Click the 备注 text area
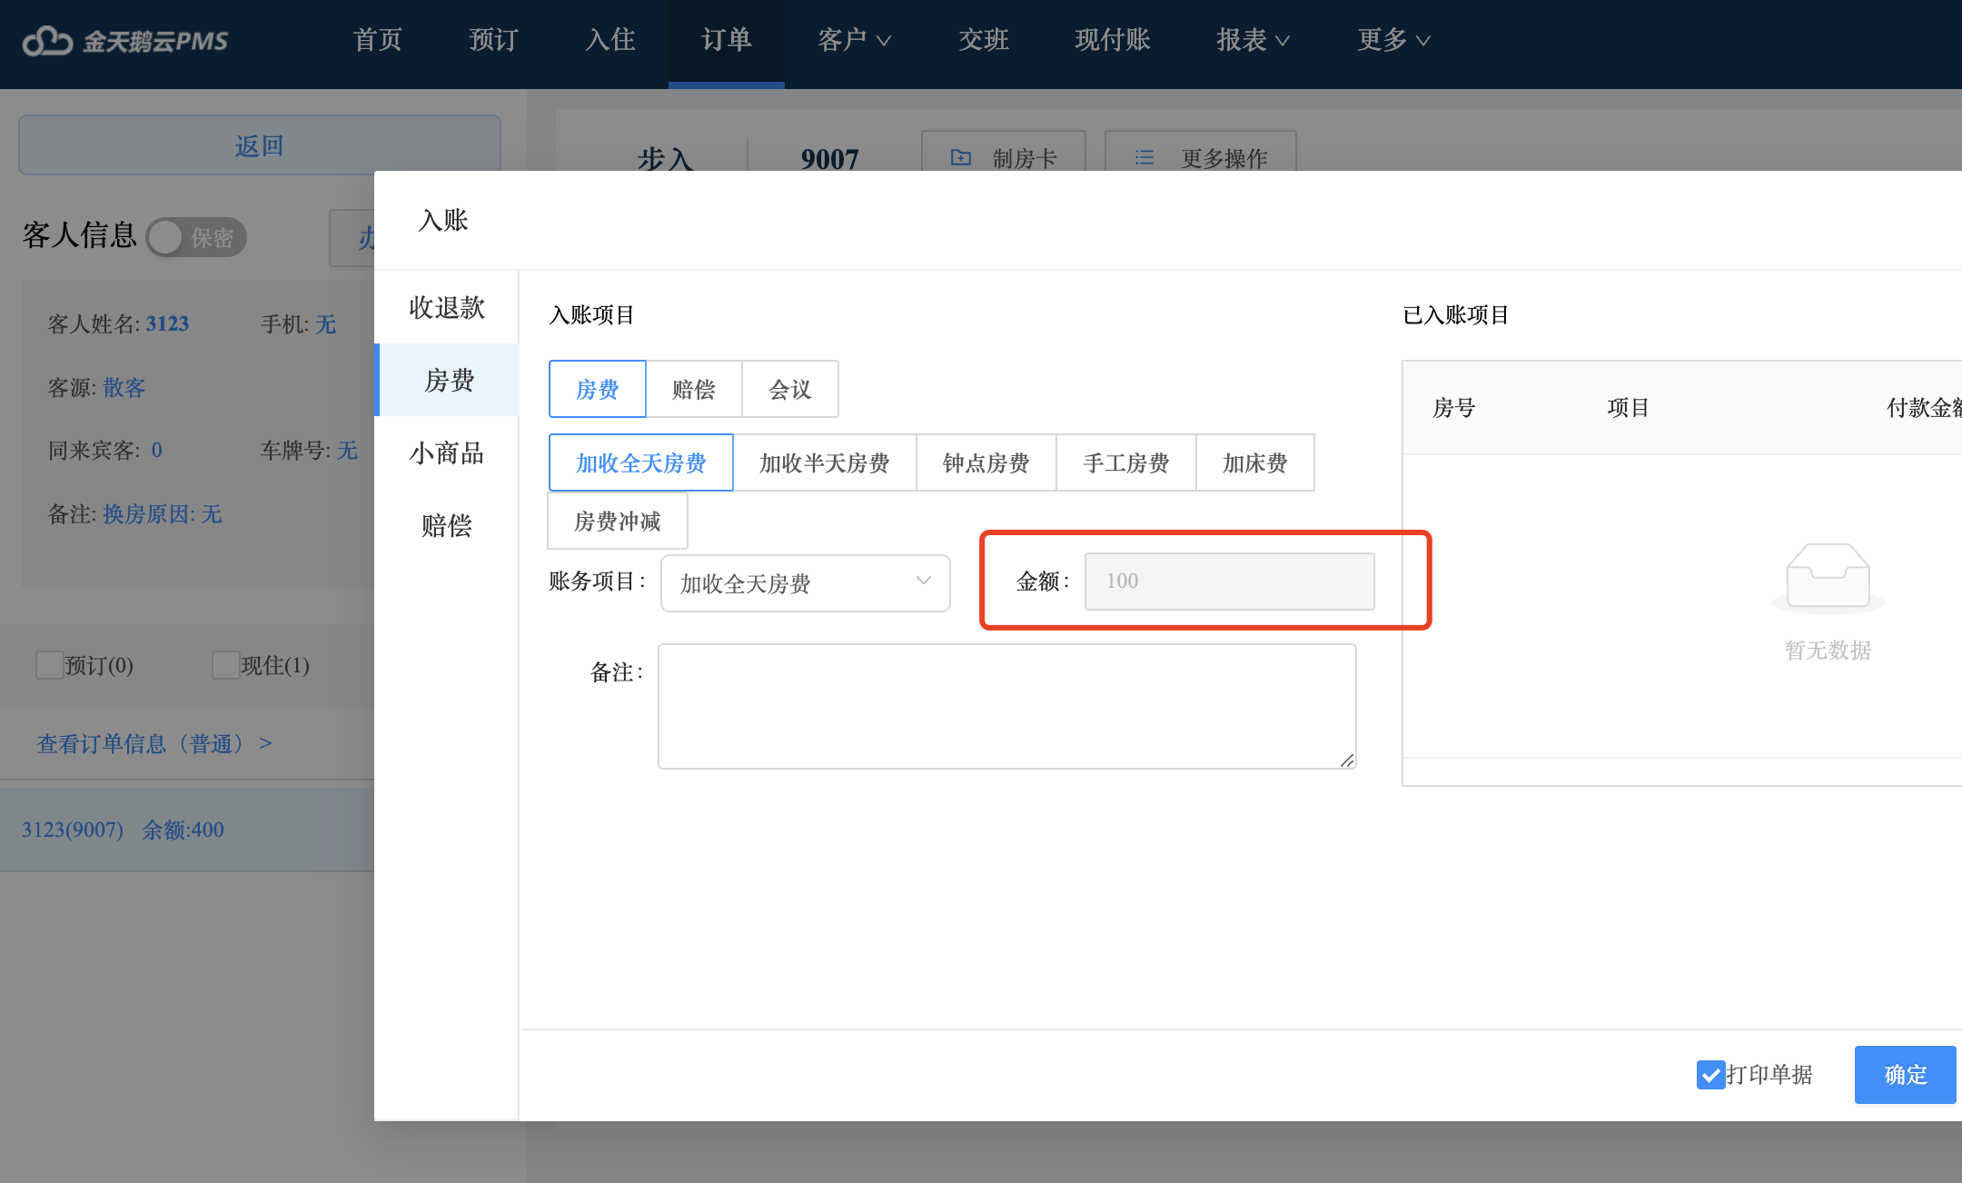The height and width of the screenshot is (1183, 1962). pyautogui.click(x=1007, y=706)
